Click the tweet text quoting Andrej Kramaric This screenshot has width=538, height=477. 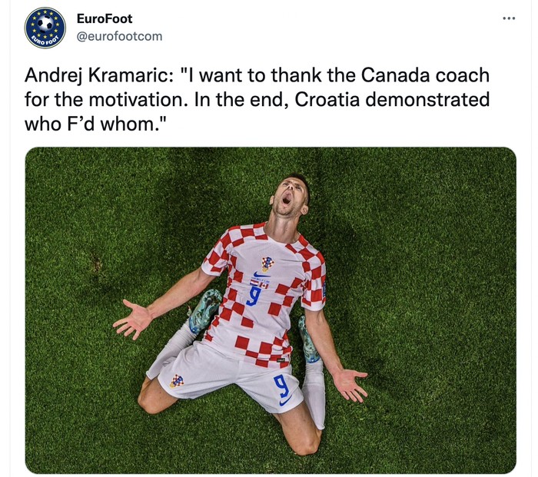click(257, 100)
